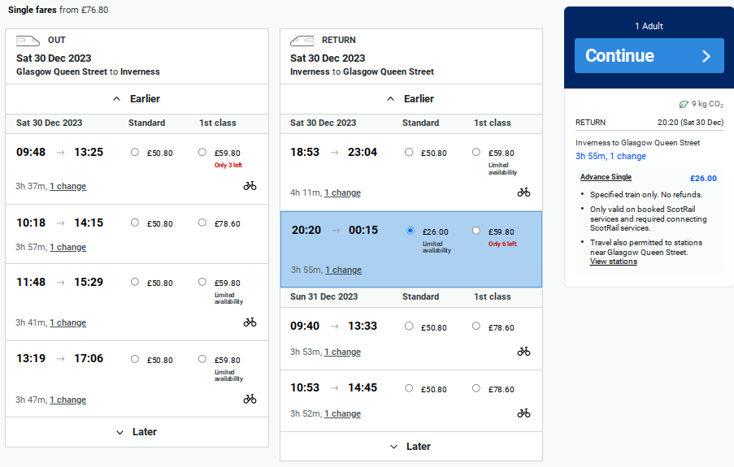
Task: Click bicycle icon on 09:40 Sunday return train
Action: (523, 351)
